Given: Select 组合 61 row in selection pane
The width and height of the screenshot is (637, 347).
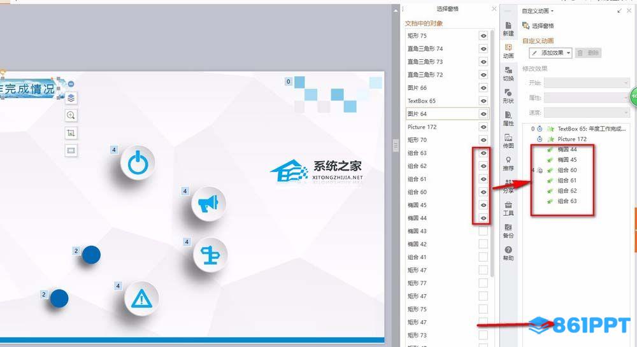Looking at the screenshot, I should tap(447, 179).
